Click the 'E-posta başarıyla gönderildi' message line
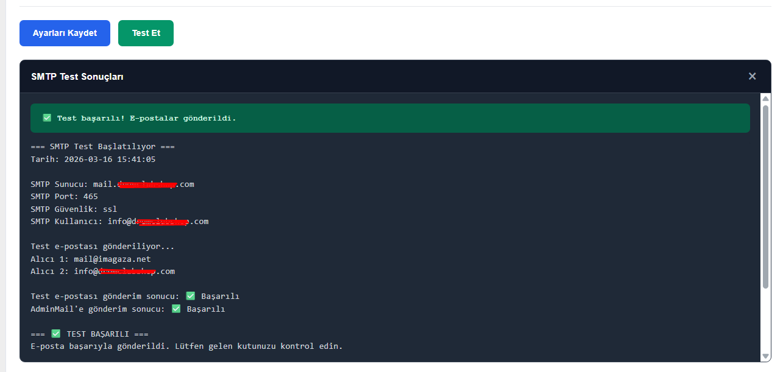This screenshot has width=783, height=372. coord(186,346)
